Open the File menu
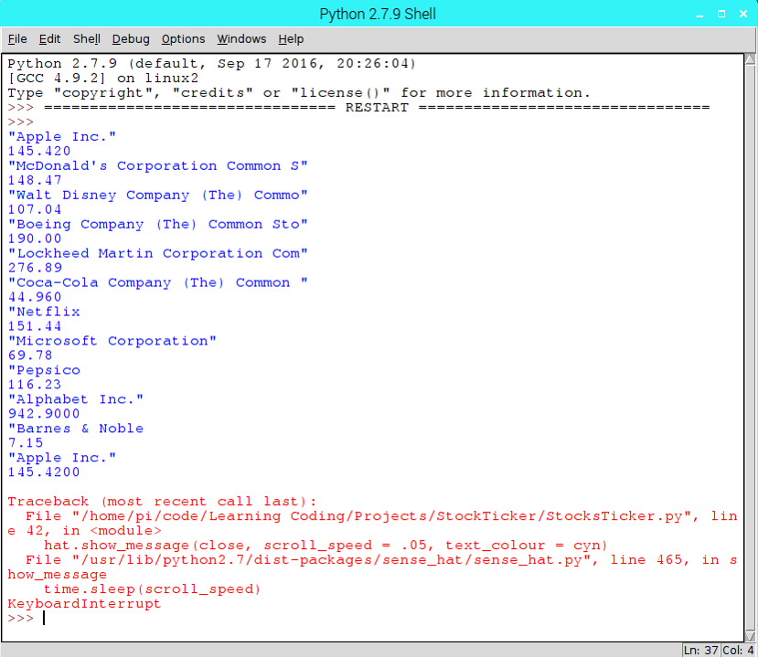Image resolution: width=758 pixels, height=657 pixels. (17, 39)
